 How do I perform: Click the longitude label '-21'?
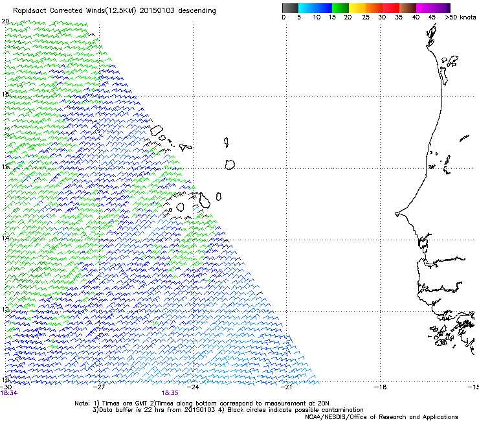(286, 387)
